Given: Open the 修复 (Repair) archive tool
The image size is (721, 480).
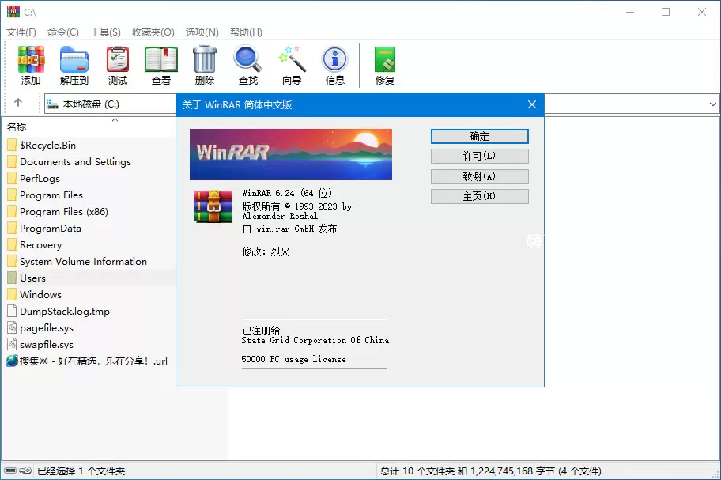Looking at the screenshot, I should coord(384,59).
